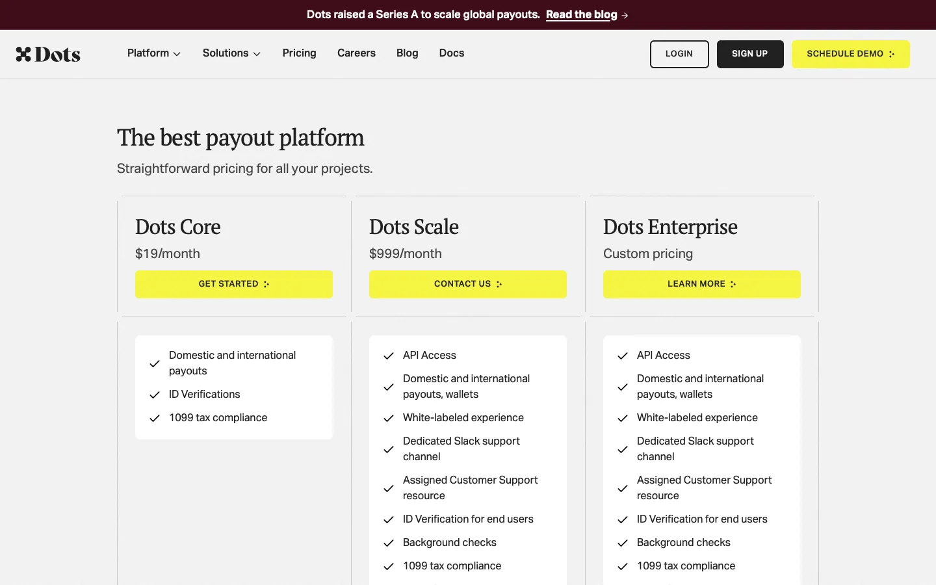Click 'Background checks' text in Dots Enterprise
The image size is (936, 585).
[x=683, y=542]
